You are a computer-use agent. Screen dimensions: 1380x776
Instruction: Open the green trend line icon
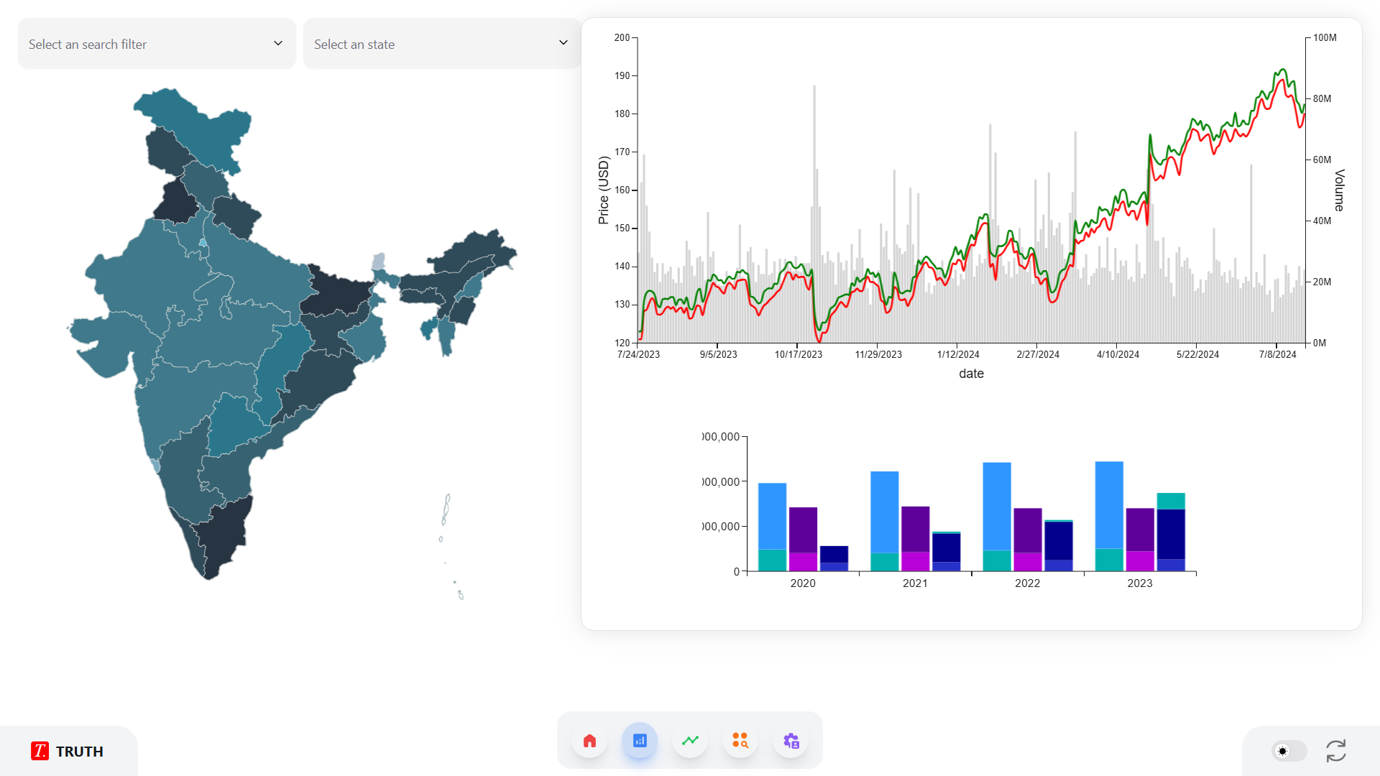(x=690, y=741)
